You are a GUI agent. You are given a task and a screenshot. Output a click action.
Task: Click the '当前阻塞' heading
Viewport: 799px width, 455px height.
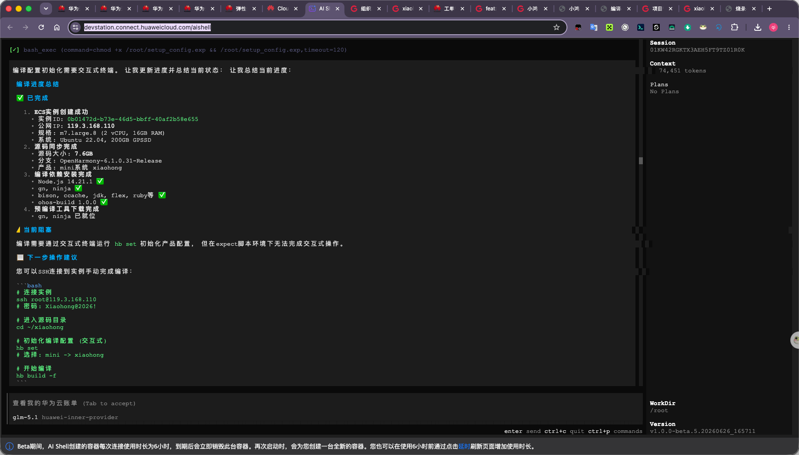pyautogui.click(x=38, y=230)
